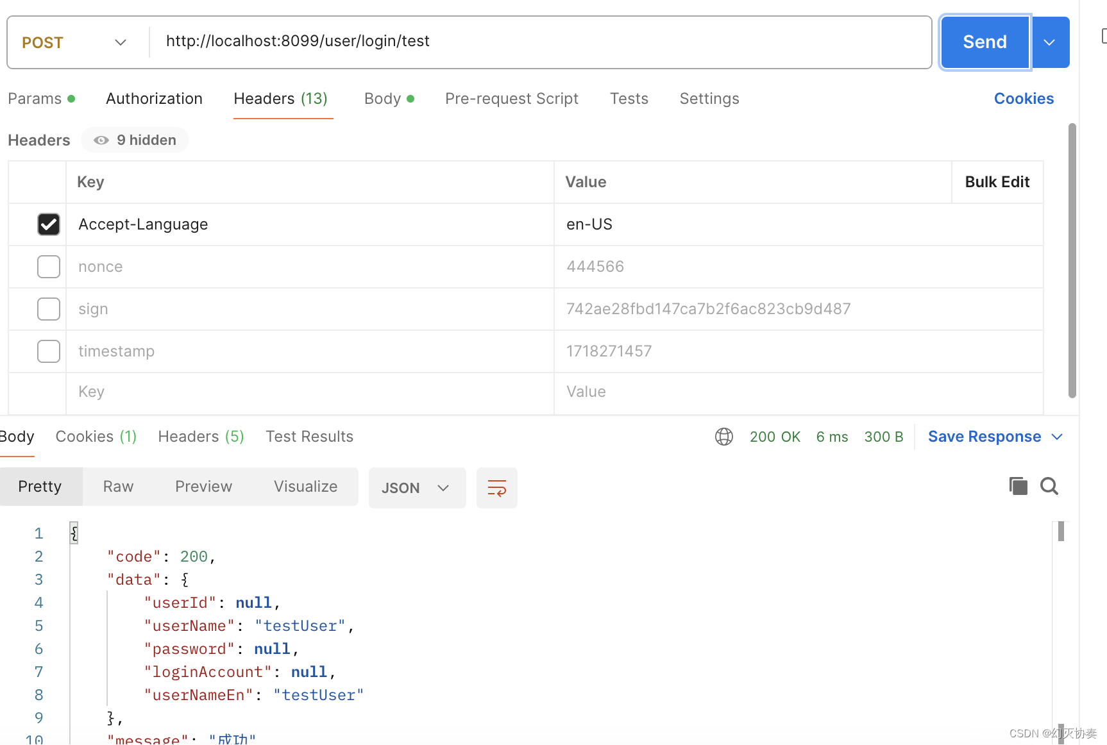The image size is (1107, 745).
Task: Copy the response with the copy icon
Action: click(x=1018, y=486)
